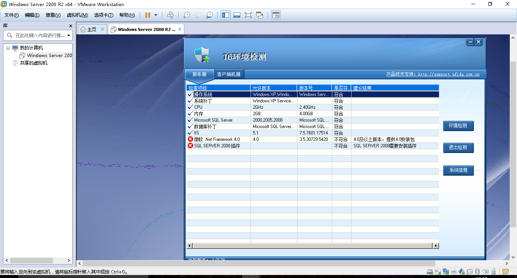Screen dimensions: 517x278
Task: Close the T6环境检测 window
Action: [478, 42]
